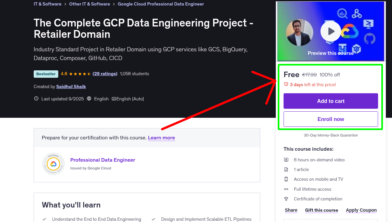The height and width of the screenshot is (222, 392).
Task: Play the course preview video
Action: point(330,31)
